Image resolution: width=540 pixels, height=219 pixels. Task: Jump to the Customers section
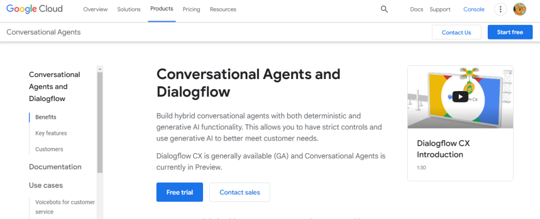point(49,150)
